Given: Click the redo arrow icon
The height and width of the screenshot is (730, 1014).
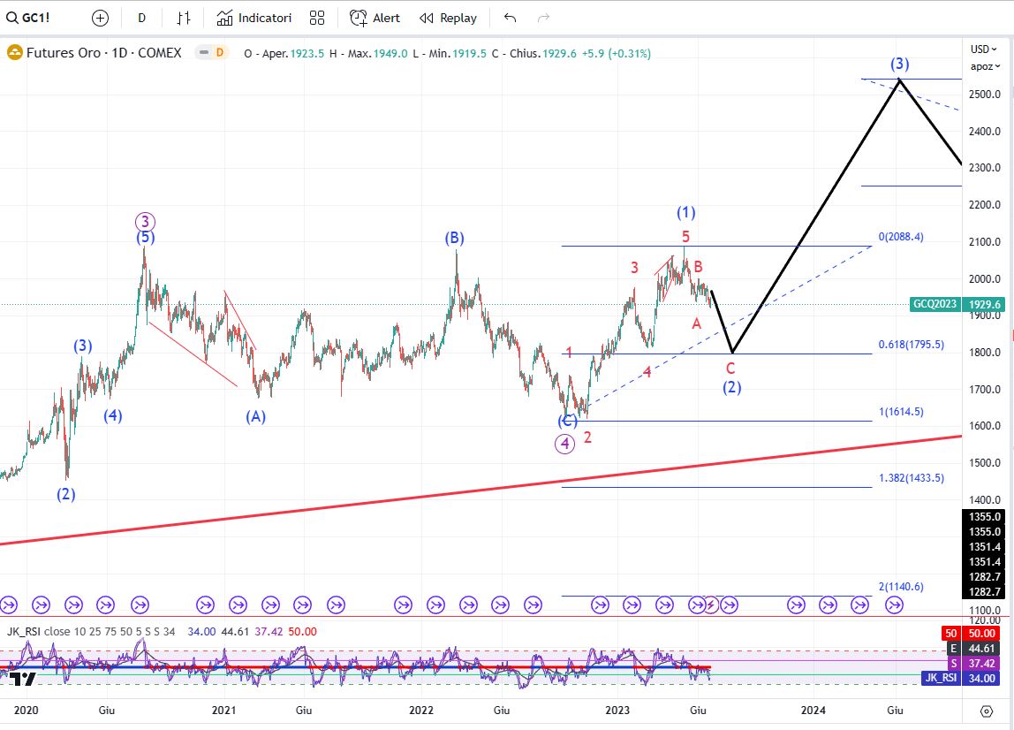Looking at the screenshot, I should tap(543, 18).
